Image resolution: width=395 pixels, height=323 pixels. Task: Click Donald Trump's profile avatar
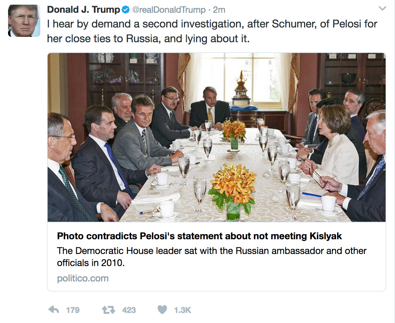24,20
